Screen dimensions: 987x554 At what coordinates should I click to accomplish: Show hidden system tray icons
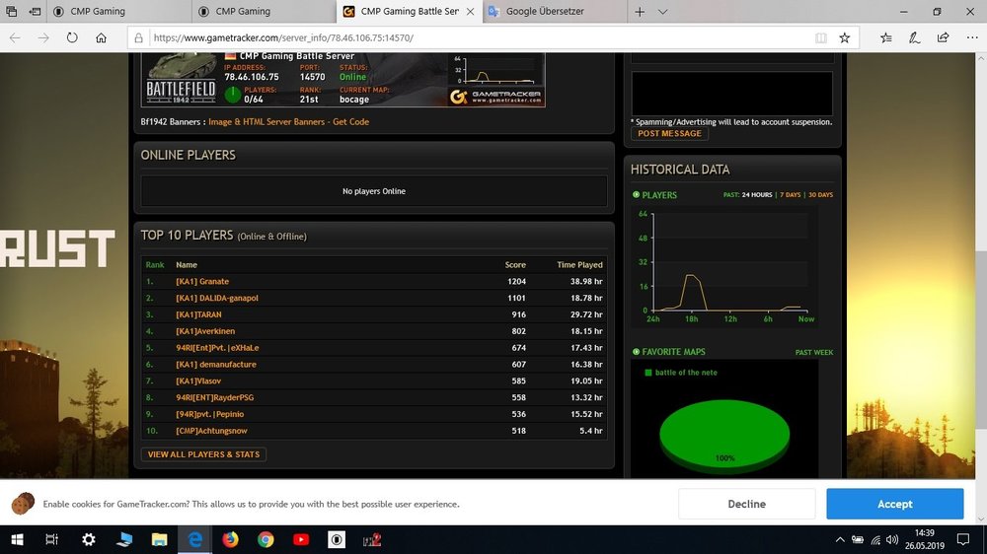840,539
